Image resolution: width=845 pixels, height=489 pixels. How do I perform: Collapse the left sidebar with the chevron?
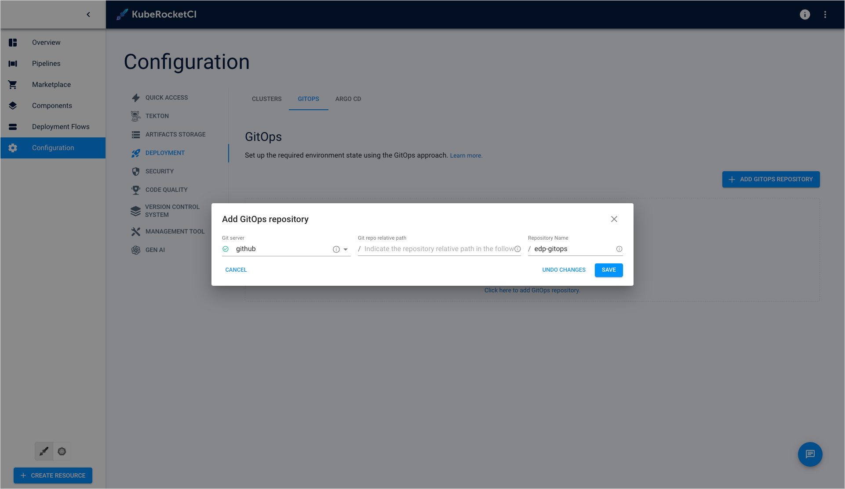pos(88,14)
